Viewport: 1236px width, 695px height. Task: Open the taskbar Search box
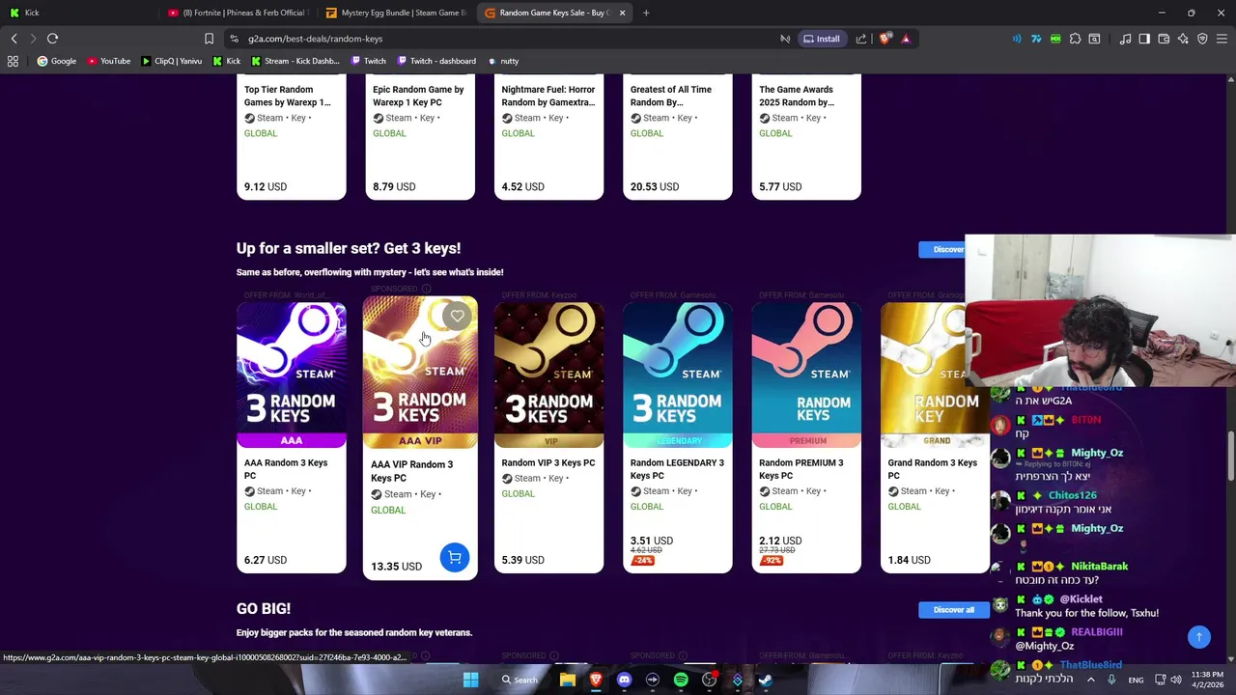[x=520, y=680]
